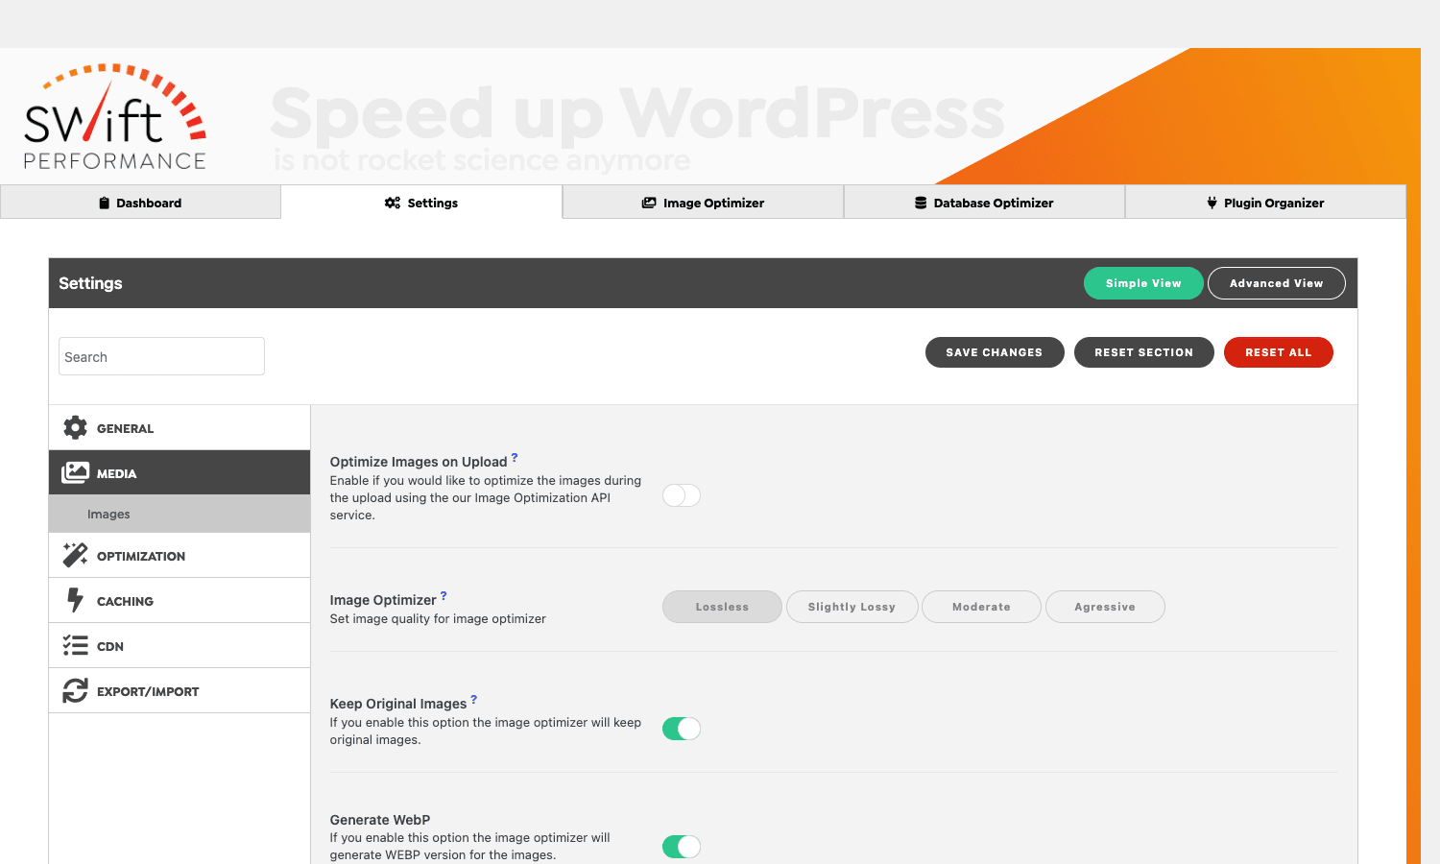Open the Optimization settings section
Viewport: 1440px width, 864px height.
click(180, 555)
